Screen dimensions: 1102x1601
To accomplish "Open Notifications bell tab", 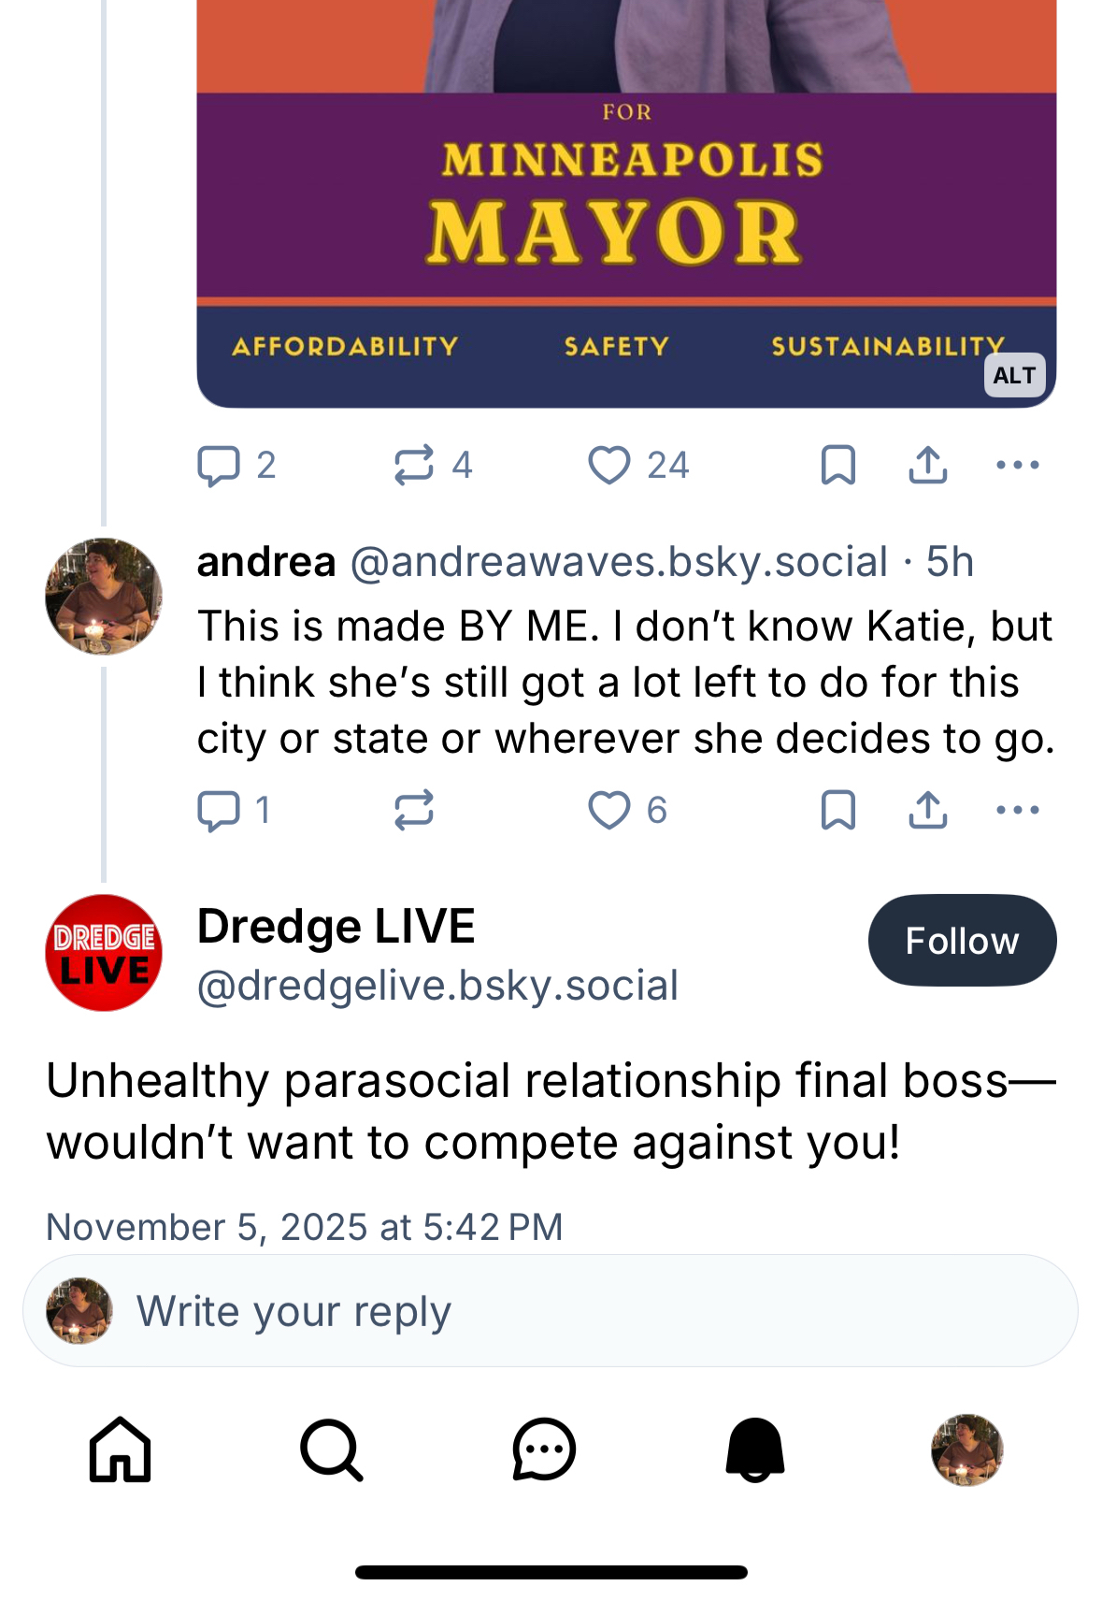I will click(x=755, y=1450).
